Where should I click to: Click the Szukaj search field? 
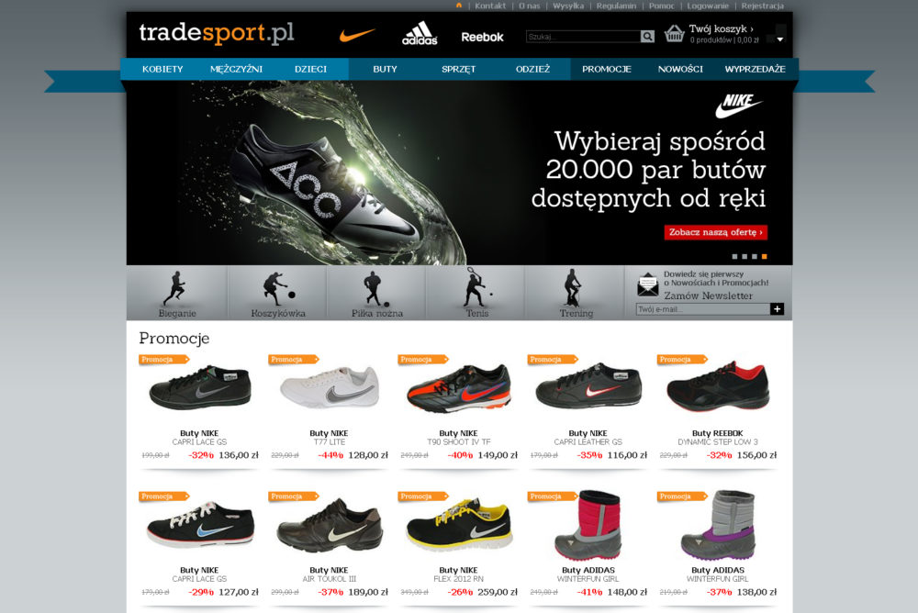(x=583, y=37)
